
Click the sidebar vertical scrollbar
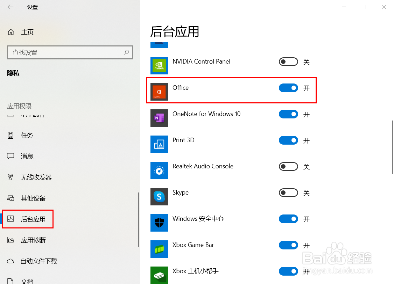point(139,220)
